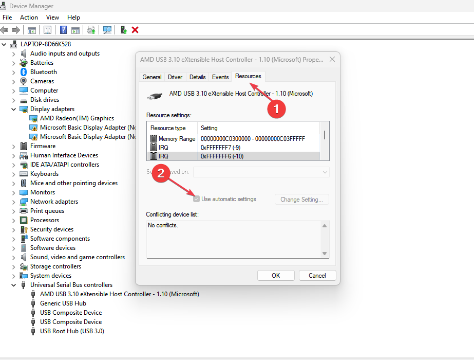
Task: Click the OK button
Action: [x=276, y=276]
